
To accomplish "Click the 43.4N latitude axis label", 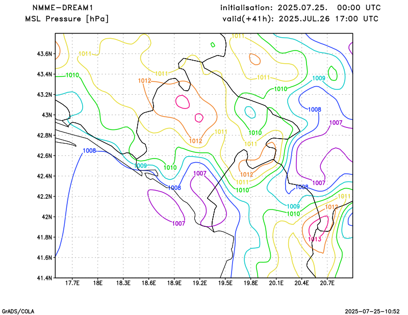I will [44, 74].
